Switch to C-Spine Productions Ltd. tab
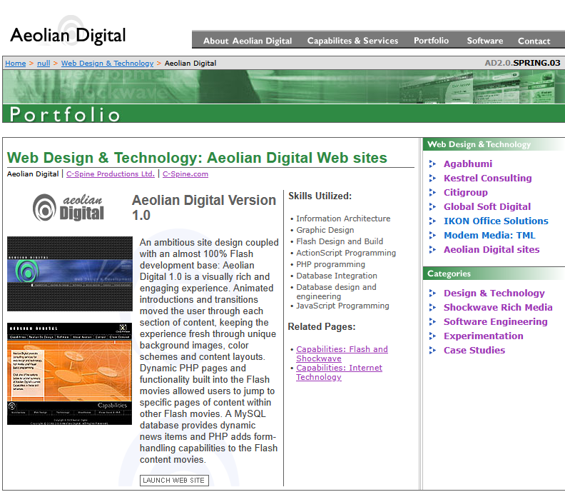Image resolution: width=565 pixels, height=497 pixels. [x=111, y=174]
